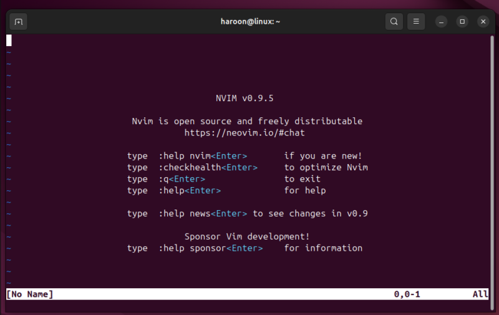This screenshot has height=315, width=499.
Task: Click the 'for help' text
Action: [x=305, y=190]
